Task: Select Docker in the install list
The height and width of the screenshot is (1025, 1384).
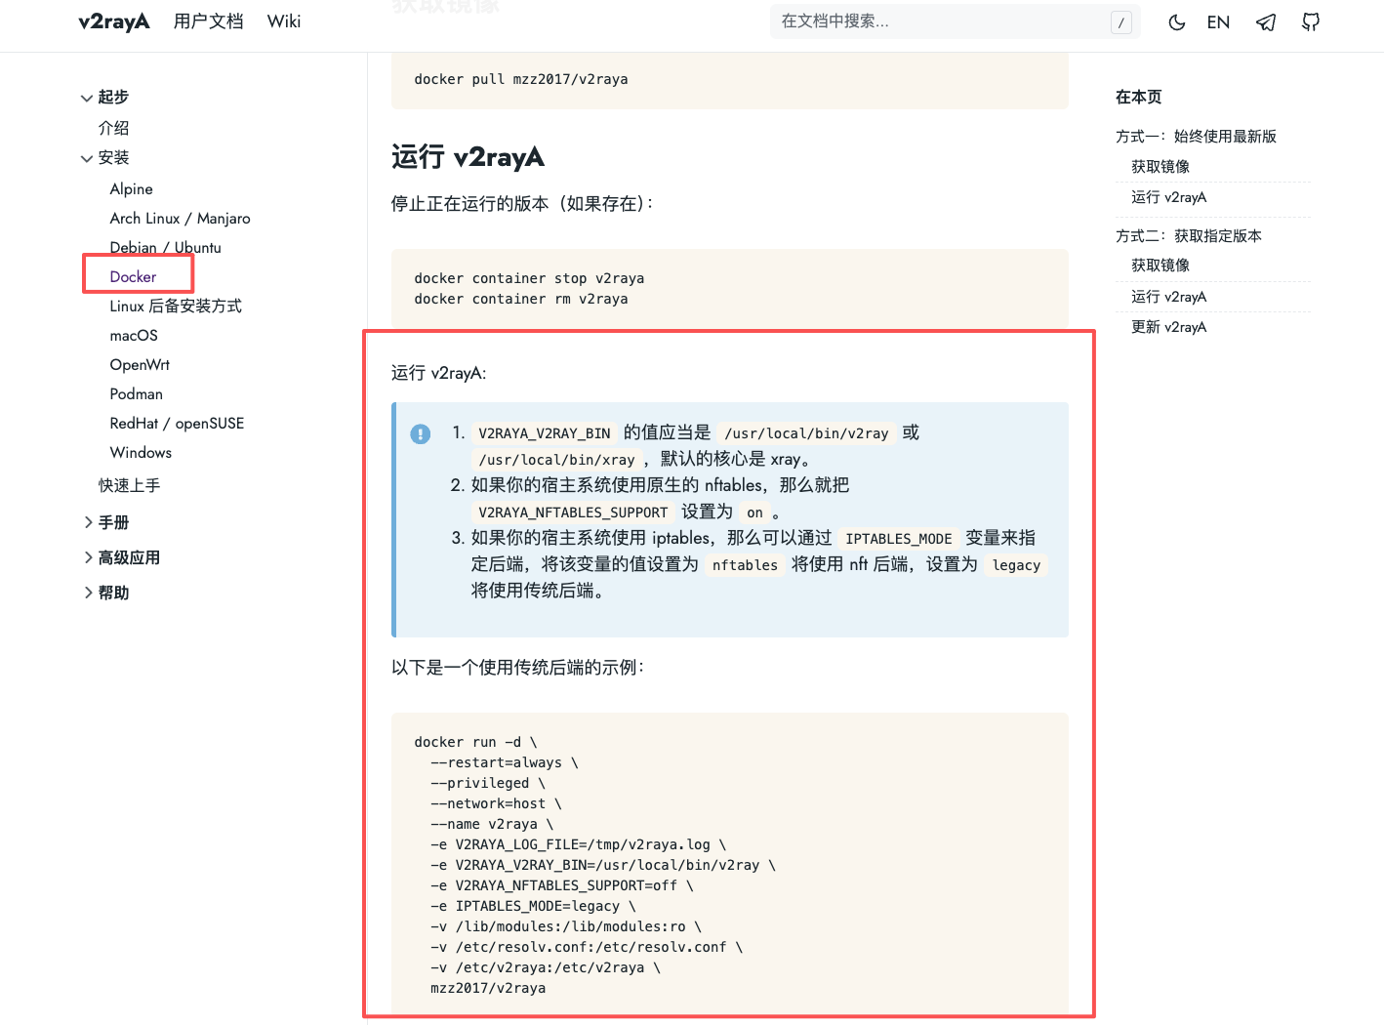Action: click(134, 277)
